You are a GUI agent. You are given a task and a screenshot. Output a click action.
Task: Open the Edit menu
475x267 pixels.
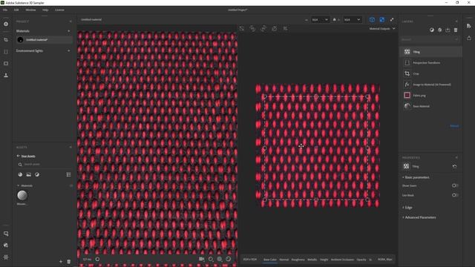click(x=16, y=10)
